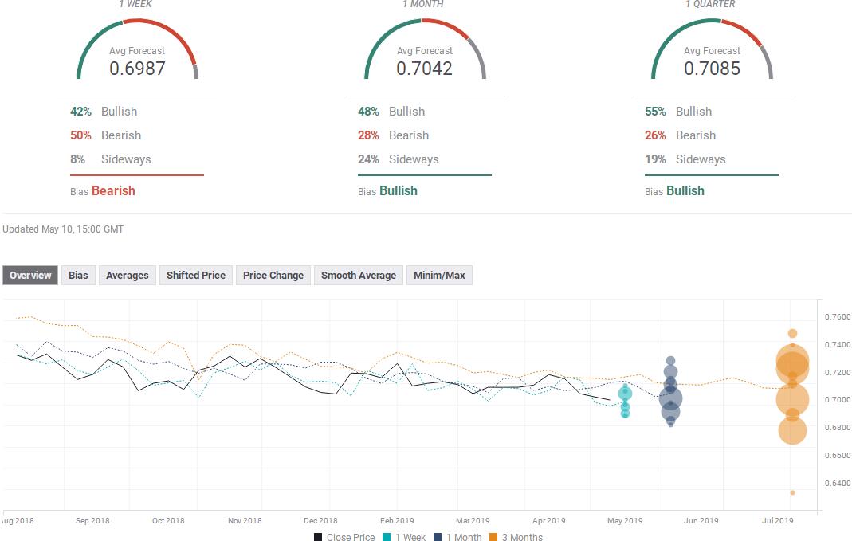Open the Smooth Average tab
Viewport: 852px width, 541px height.
pyautogui.click(x=359, y=276)
